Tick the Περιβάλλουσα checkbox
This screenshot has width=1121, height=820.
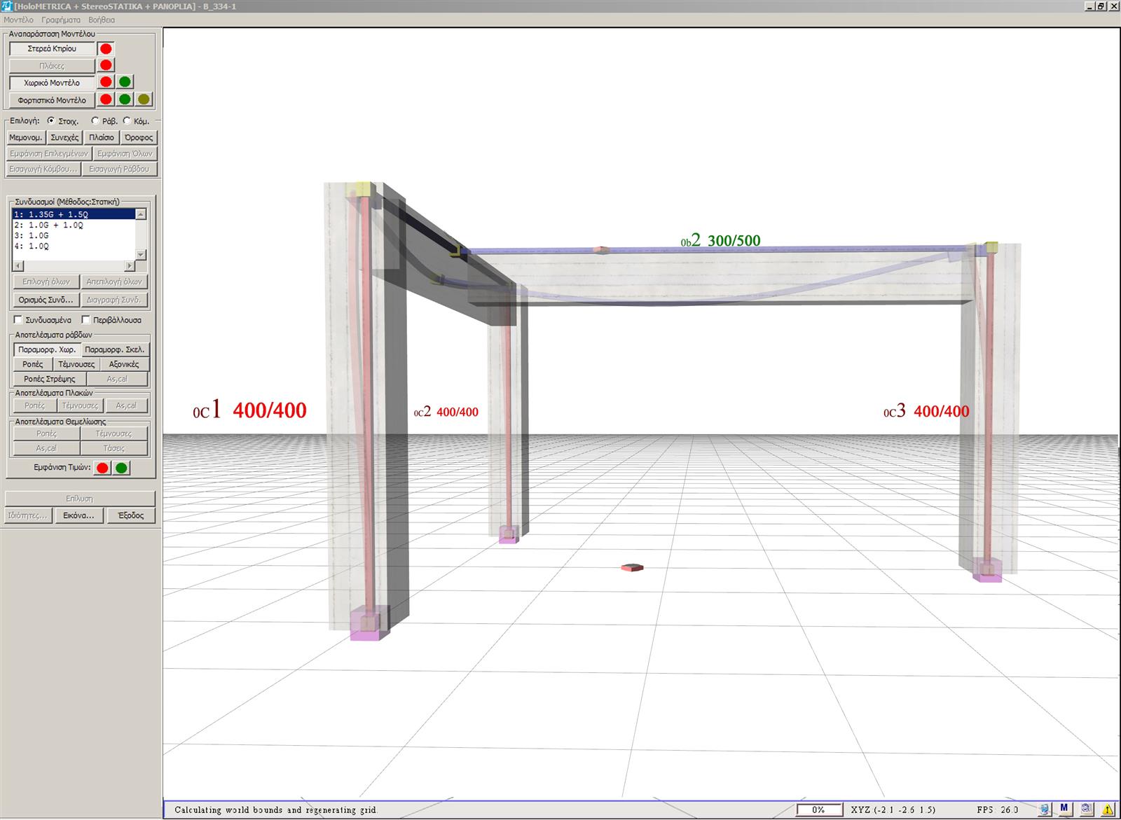click(85, 320)
